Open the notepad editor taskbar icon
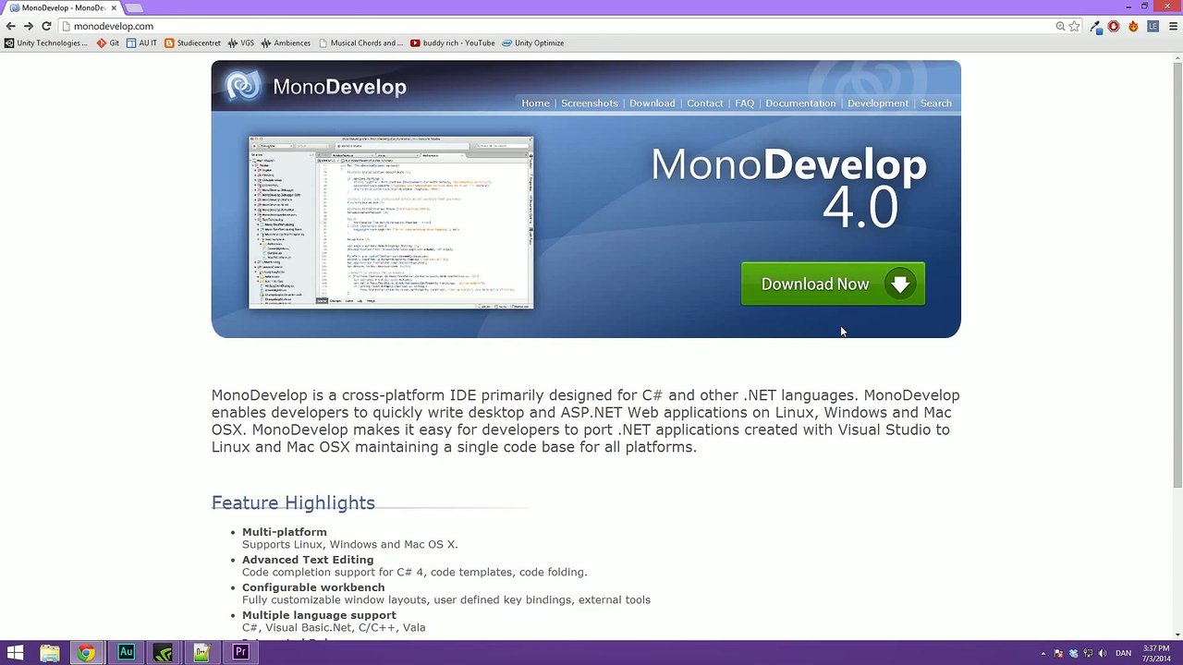1183x665 pixels. [x=201, y=653]
